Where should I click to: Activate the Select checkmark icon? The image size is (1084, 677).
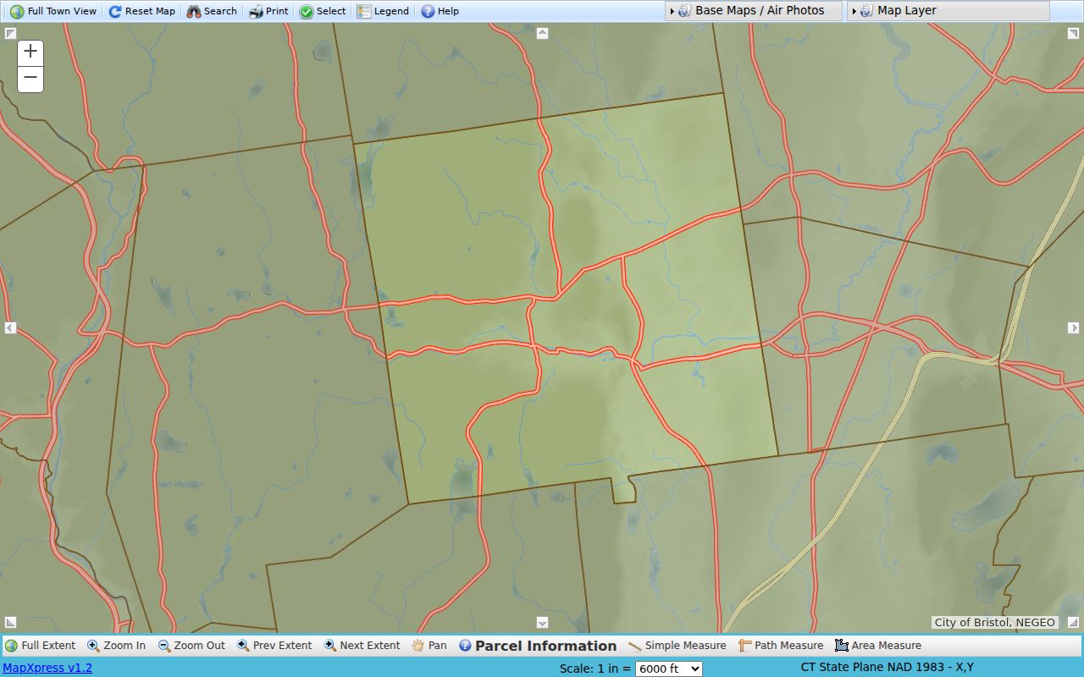(x=307, y=12)
